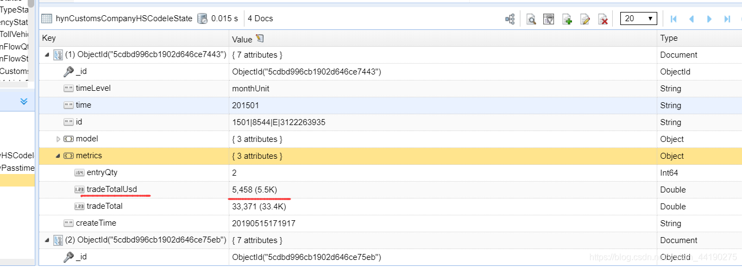Click the double type icon beside tradeTotal
The height and width of the screenshot is (267, 742).
tap(79, 207)
